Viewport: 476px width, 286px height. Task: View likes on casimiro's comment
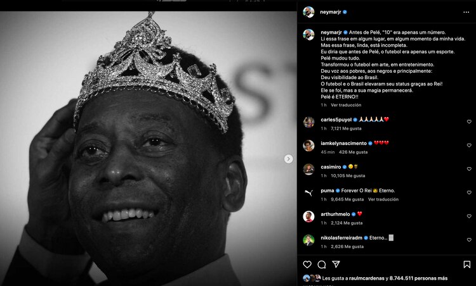348,176
